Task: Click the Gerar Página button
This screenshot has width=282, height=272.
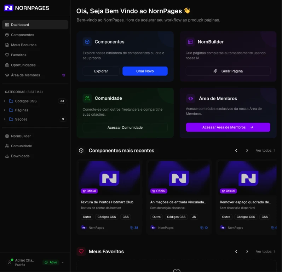Action: pos(228,71)
